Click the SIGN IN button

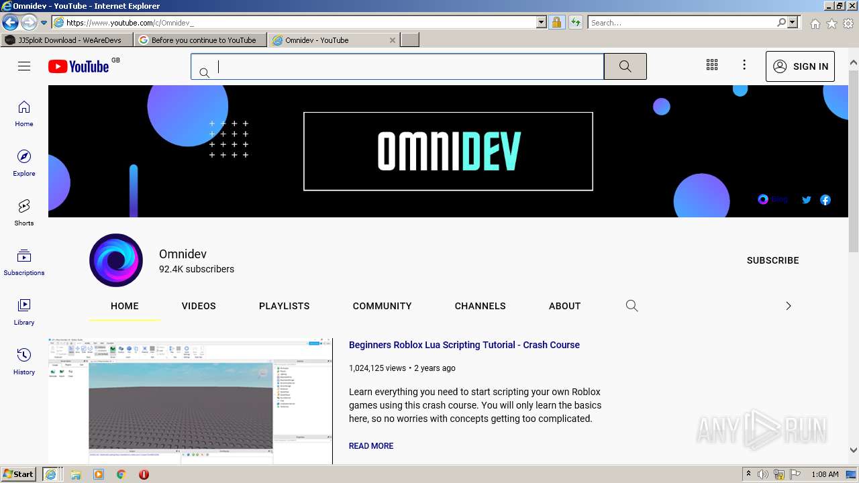coord(800,66)
